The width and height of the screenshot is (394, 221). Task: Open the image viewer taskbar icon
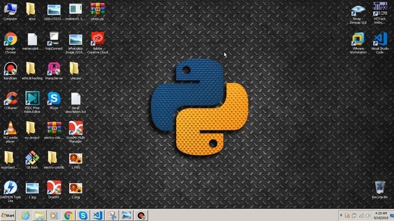click(126, 215)
